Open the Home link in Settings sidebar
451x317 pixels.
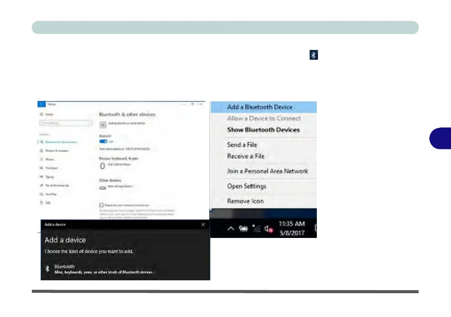click(x=47, y=114)
